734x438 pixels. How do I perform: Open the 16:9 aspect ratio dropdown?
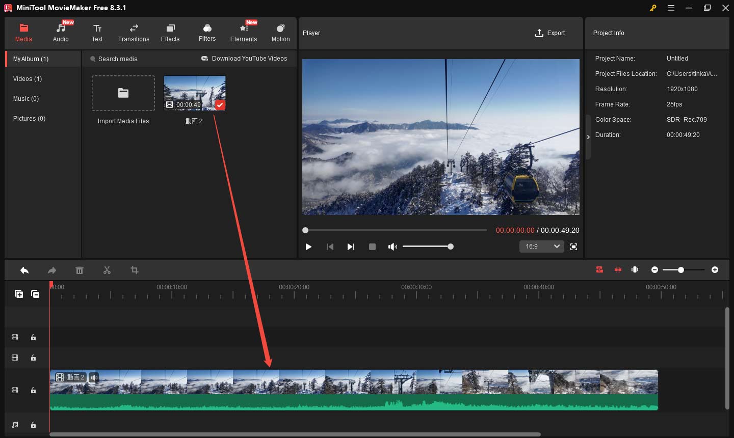pos(541,247)
